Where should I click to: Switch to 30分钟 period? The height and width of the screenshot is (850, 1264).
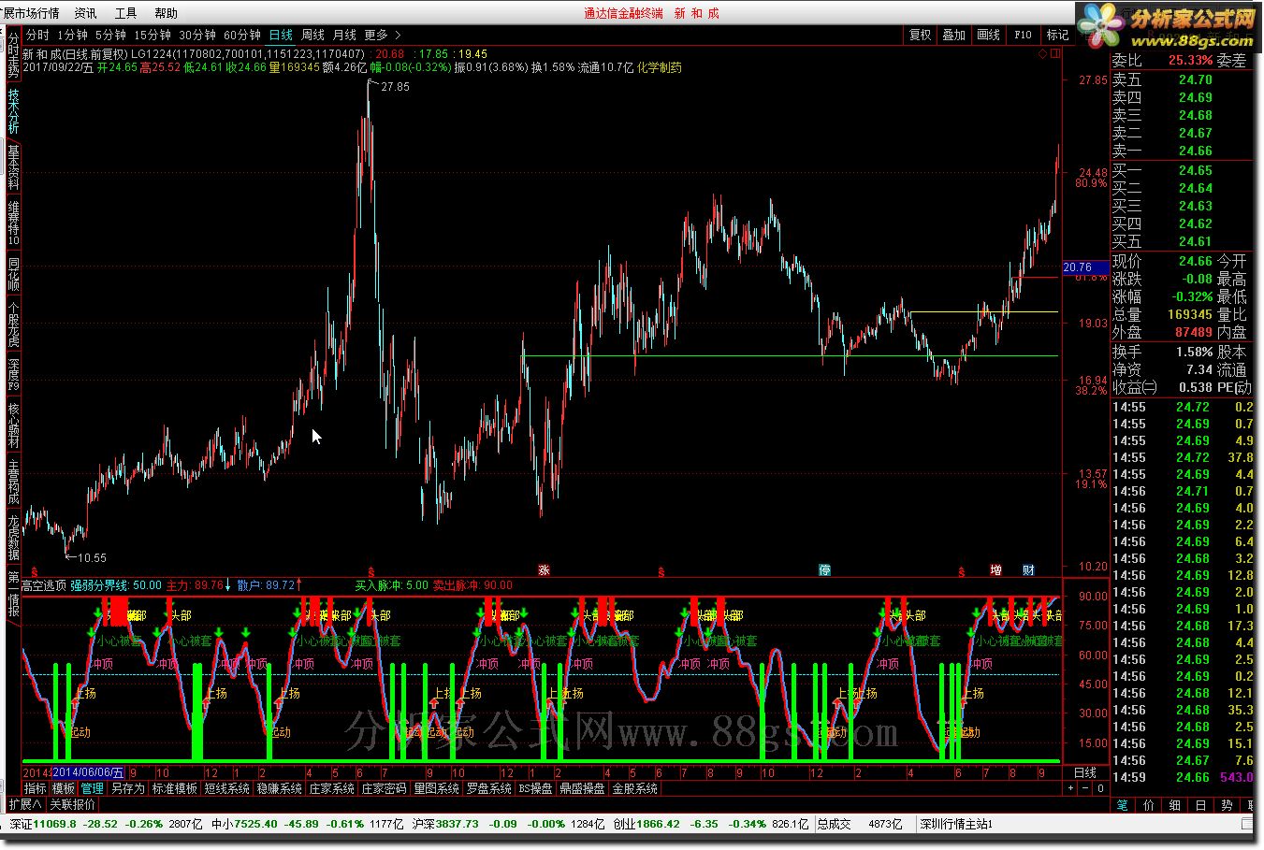point(196,35)
